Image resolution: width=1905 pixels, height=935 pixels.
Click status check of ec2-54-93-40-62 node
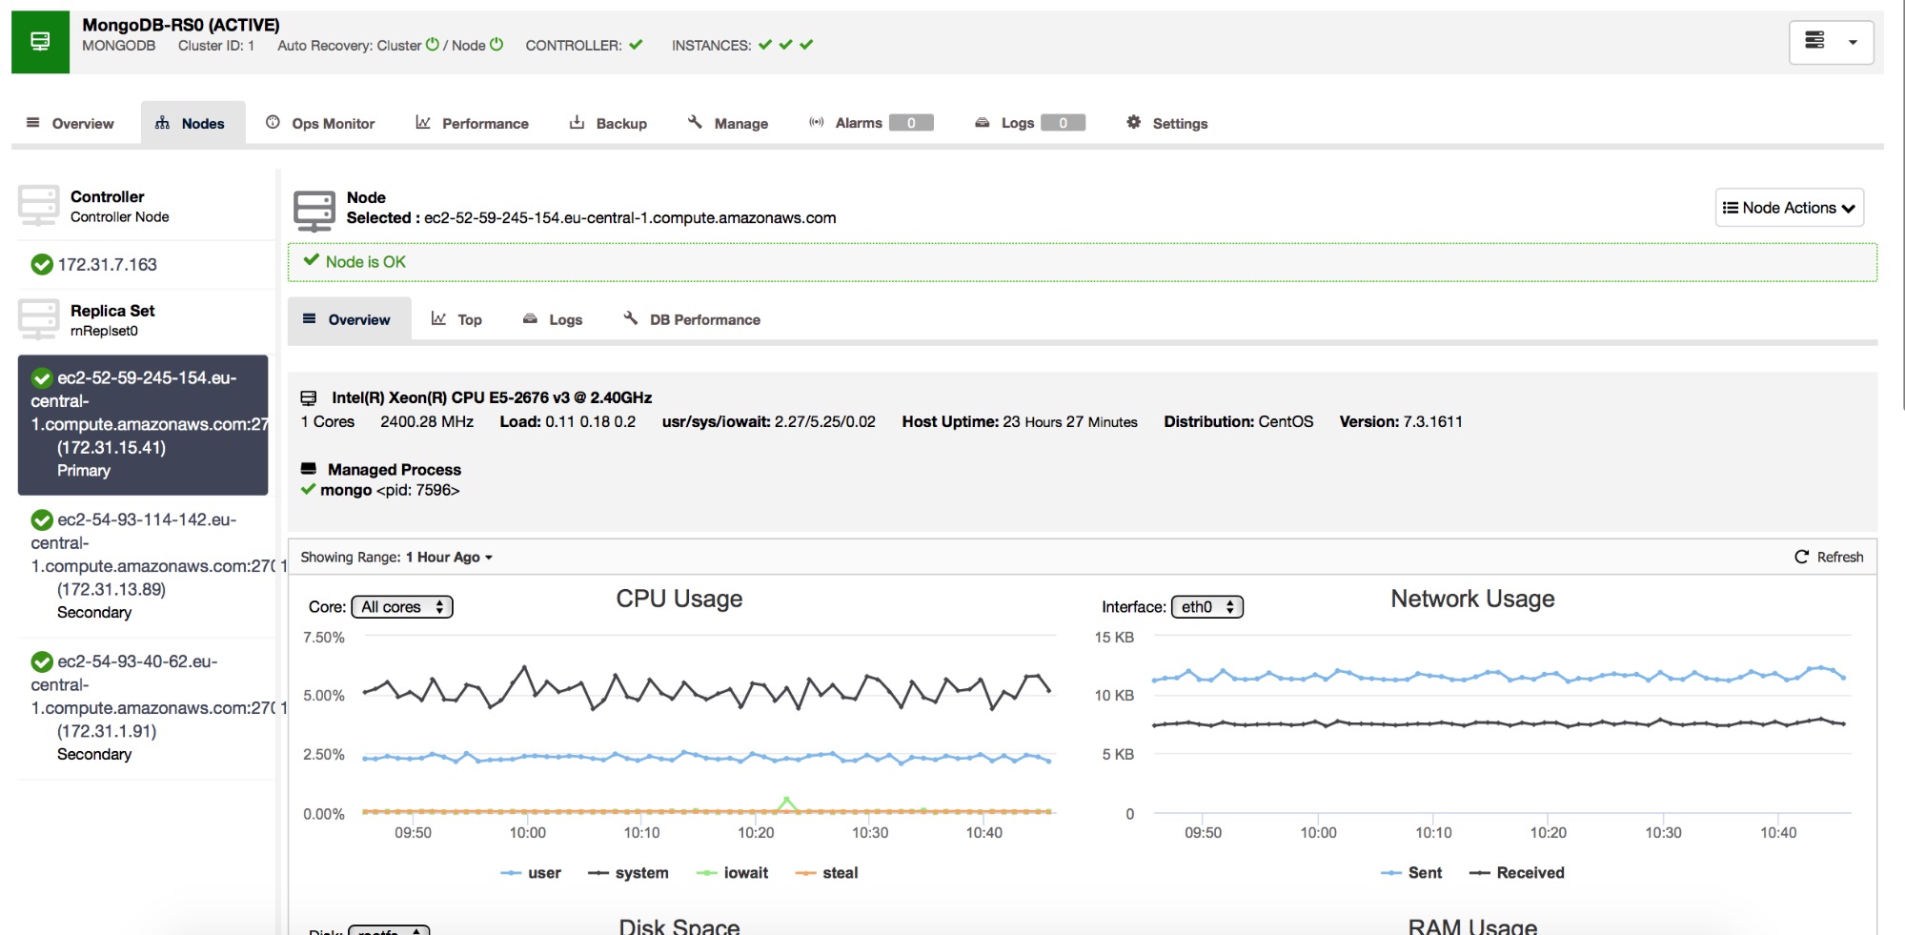42,661
